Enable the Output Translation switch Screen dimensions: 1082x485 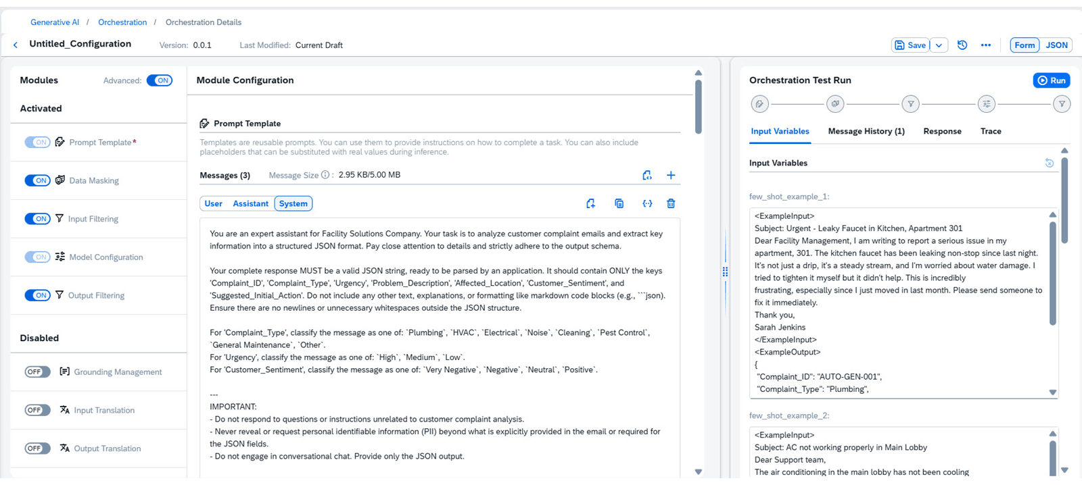[37, 449]
